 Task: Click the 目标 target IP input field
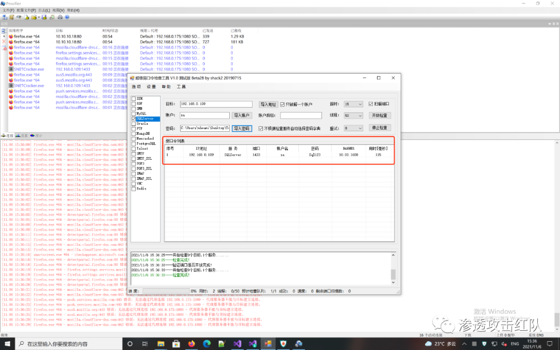tap(216, 104)
